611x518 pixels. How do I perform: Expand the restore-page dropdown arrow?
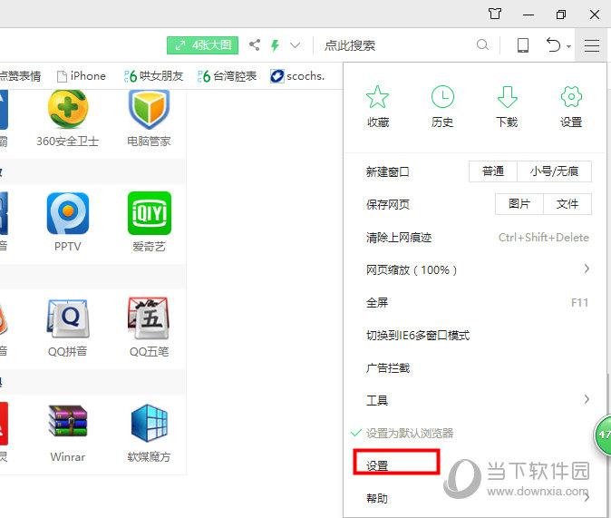pos(569,47)
